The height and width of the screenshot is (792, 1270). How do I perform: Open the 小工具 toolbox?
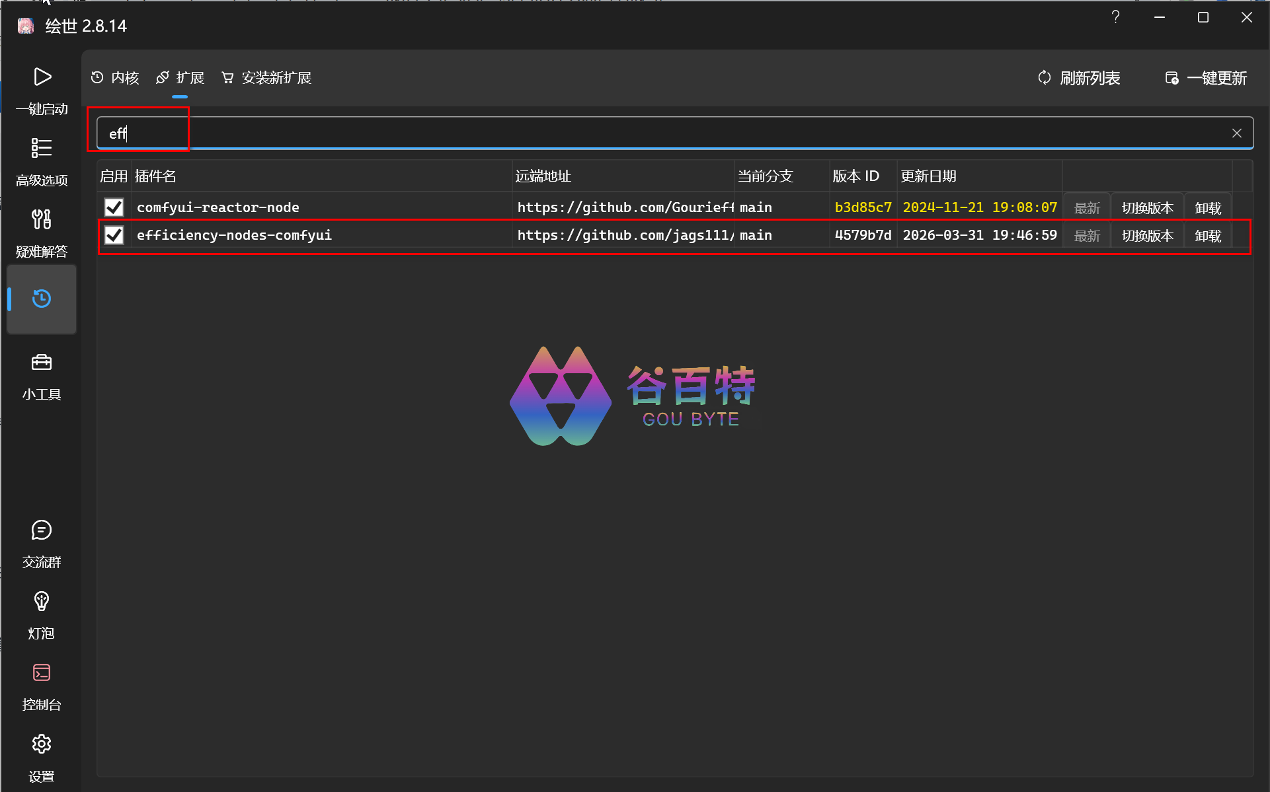(x=42, y=363)
